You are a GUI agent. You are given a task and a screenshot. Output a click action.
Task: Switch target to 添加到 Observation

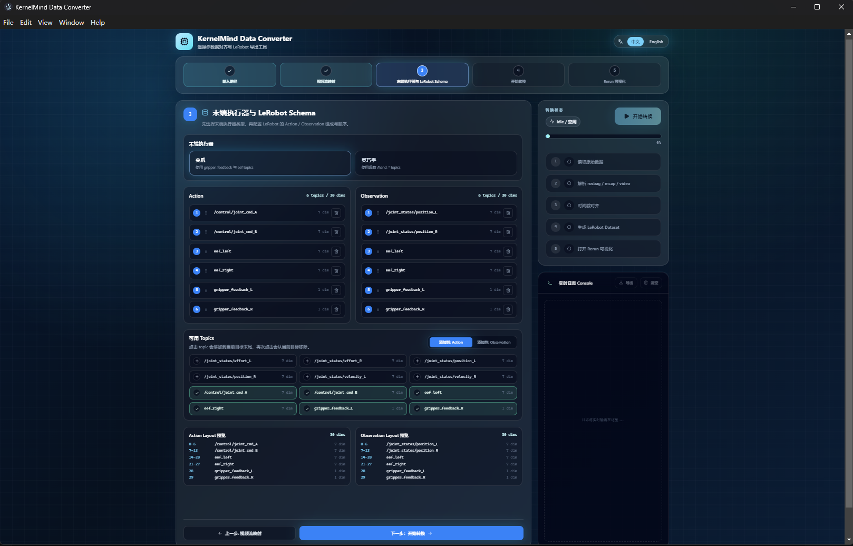coord(494,343)
